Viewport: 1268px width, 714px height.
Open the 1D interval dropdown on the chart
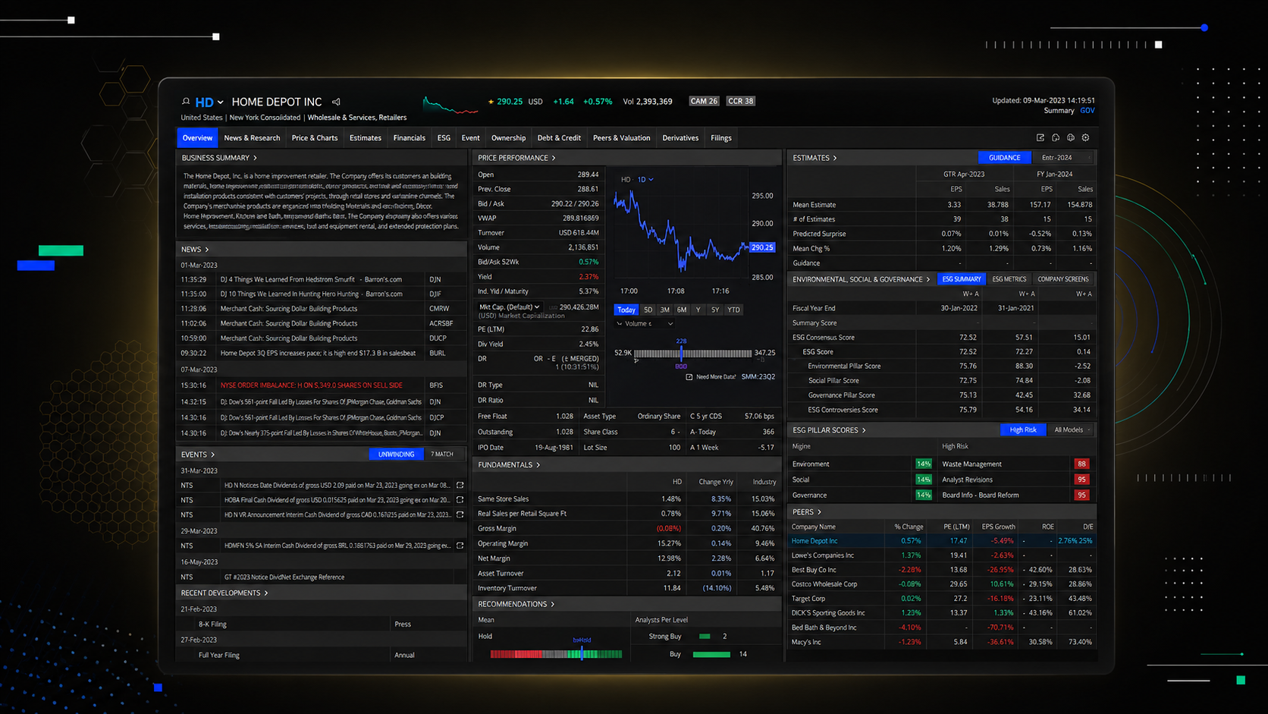click(645, 180)
